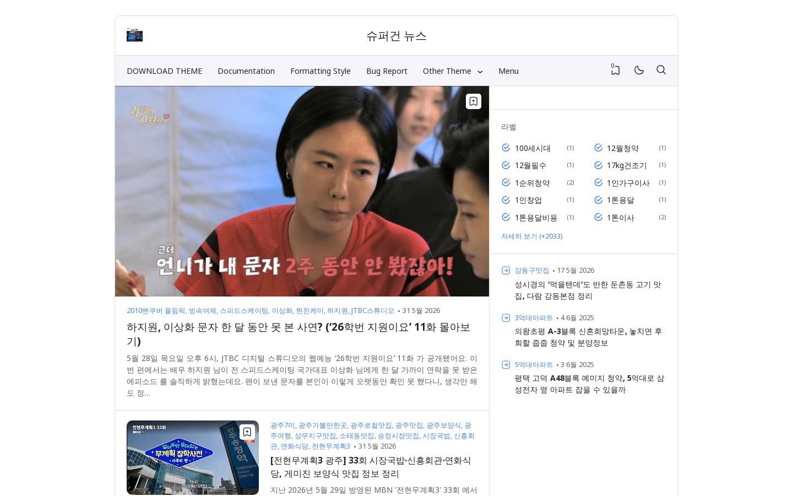Open 평택 고덕 A48블록 예미지 청약 post
The height and width of the screenshot is (496, 793).
point(589,384)
